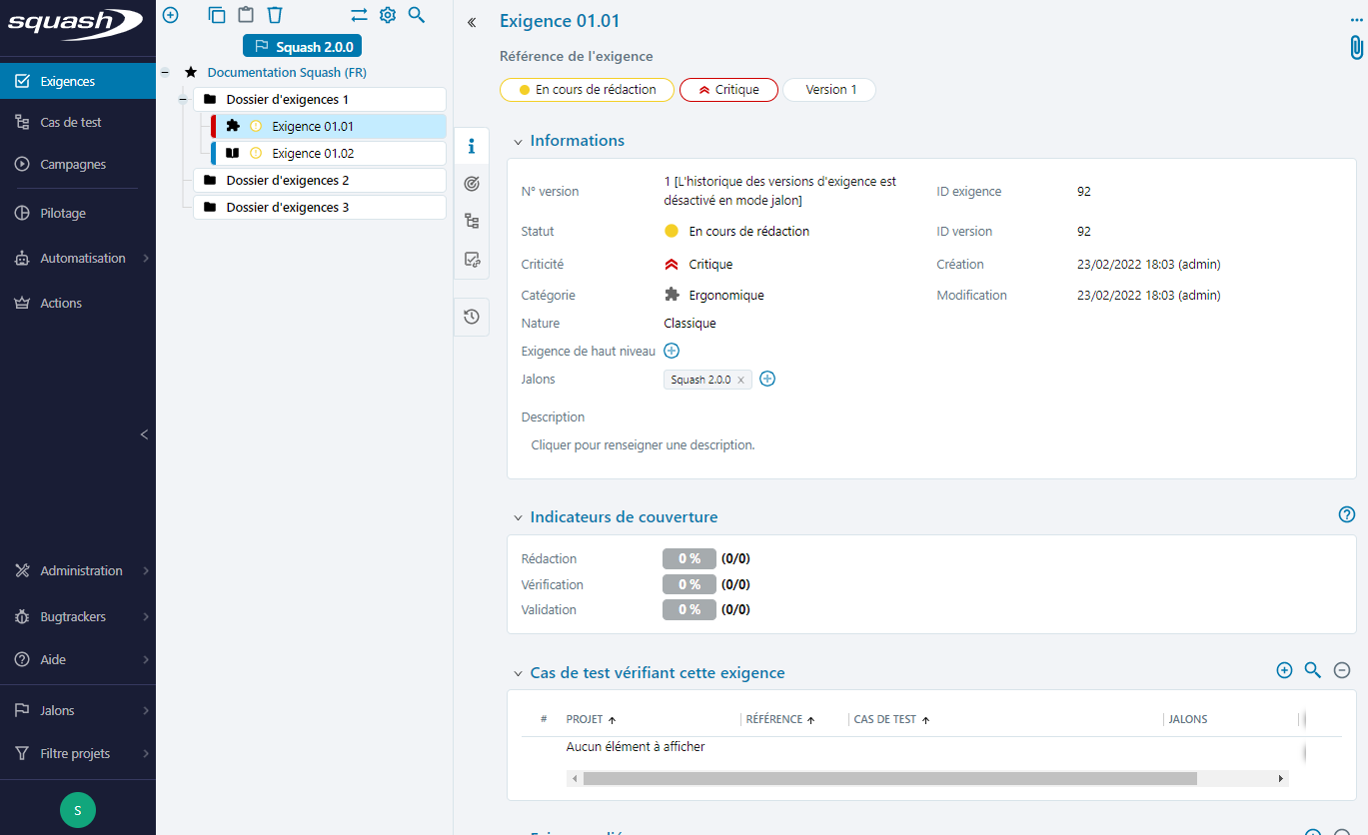Collapse the Indicateurs de couverture section
The image size is (1368, 835).
518,517
